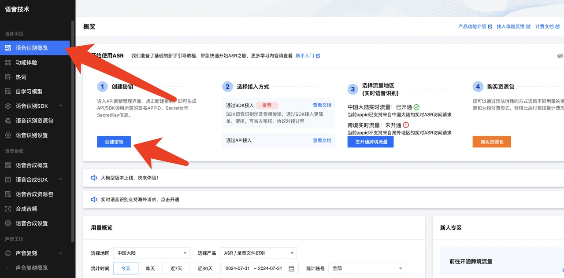The image size is (564, 278).
Task: Expand the 语音识别SDK submenu
Action: [60, 106]
